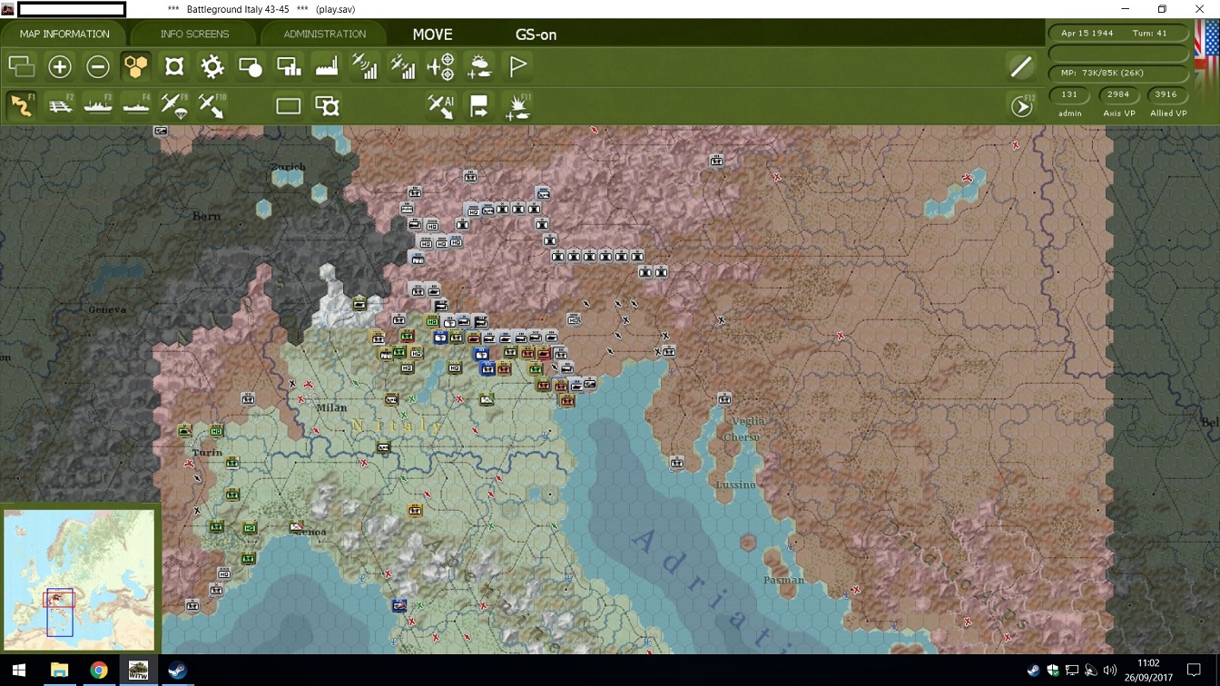
Task: Select the air transfer mode (F10)
Action: [x=212, y=106]
